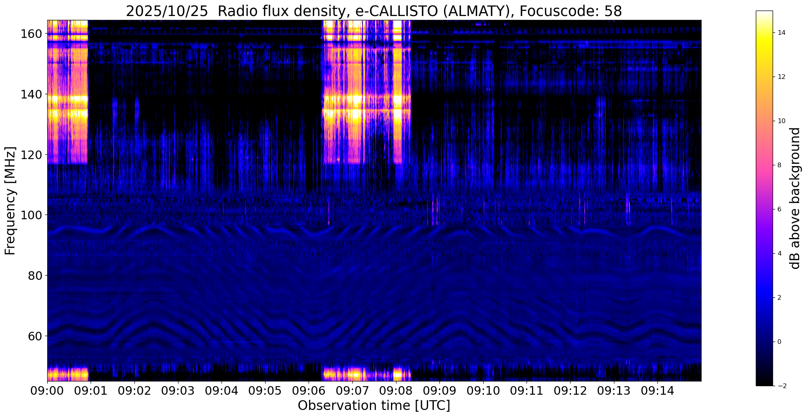Click the colorbar tick label 6

(x=779, y=209)
